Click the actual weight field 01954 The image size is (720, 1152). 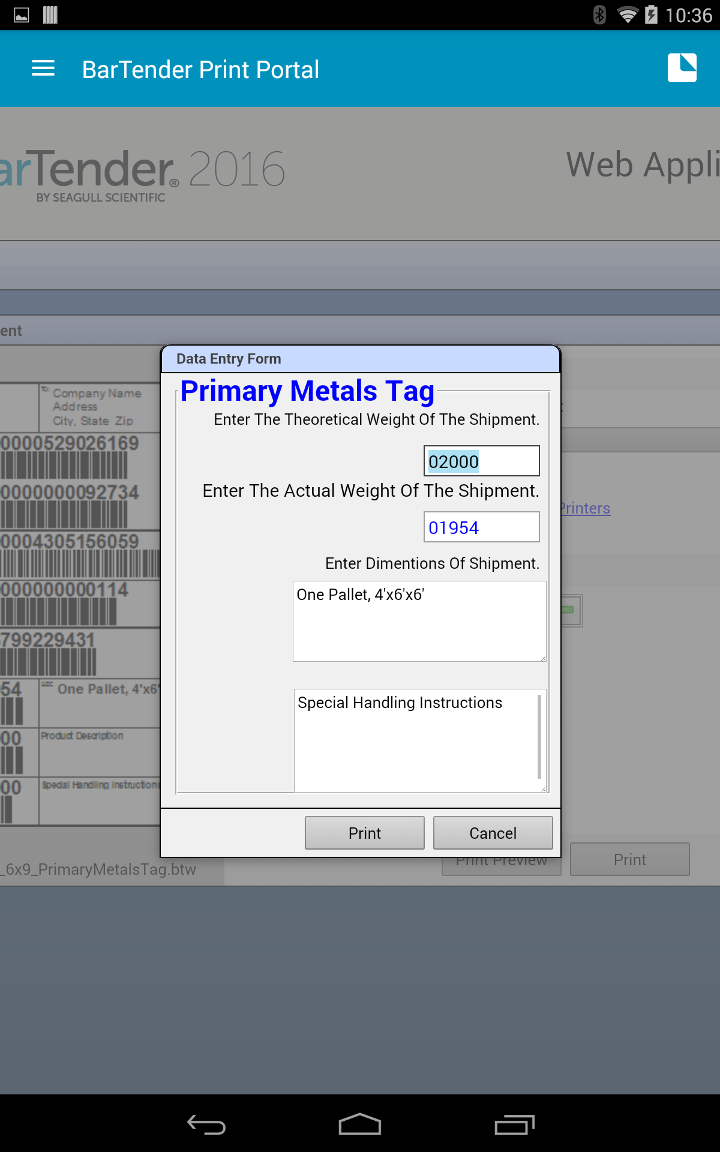click(482, 527)
